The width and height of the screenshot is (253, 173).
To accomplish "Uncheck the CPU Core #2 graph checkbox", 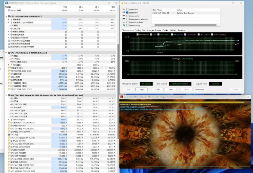I will pyautogui.click(x=172, y=35).
